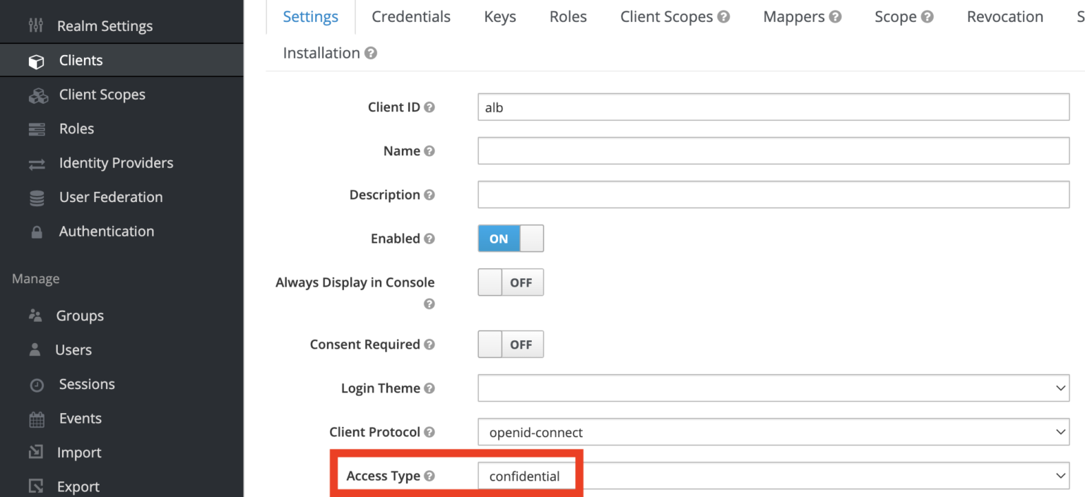Image resolution: width=1085 pixels, height=497 pixels.
Task: Click the Client Scopes icon in sidebar
Action: click(37, 94)
